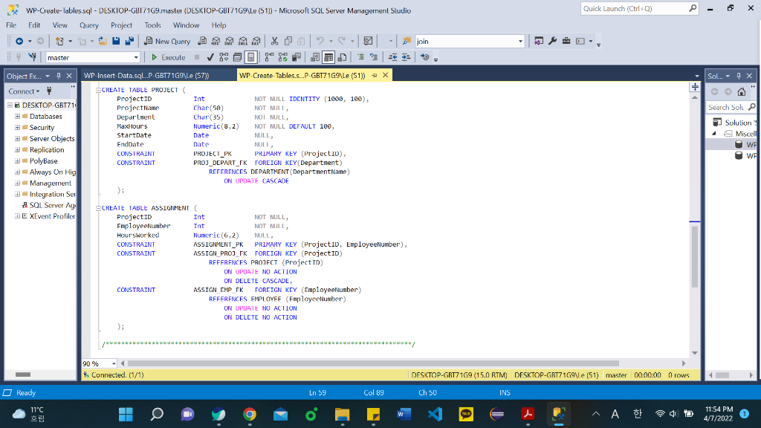Click the editor vertical scrollbar thumb
The height and width of the screenshot is (428, 761).
(695, 256)
